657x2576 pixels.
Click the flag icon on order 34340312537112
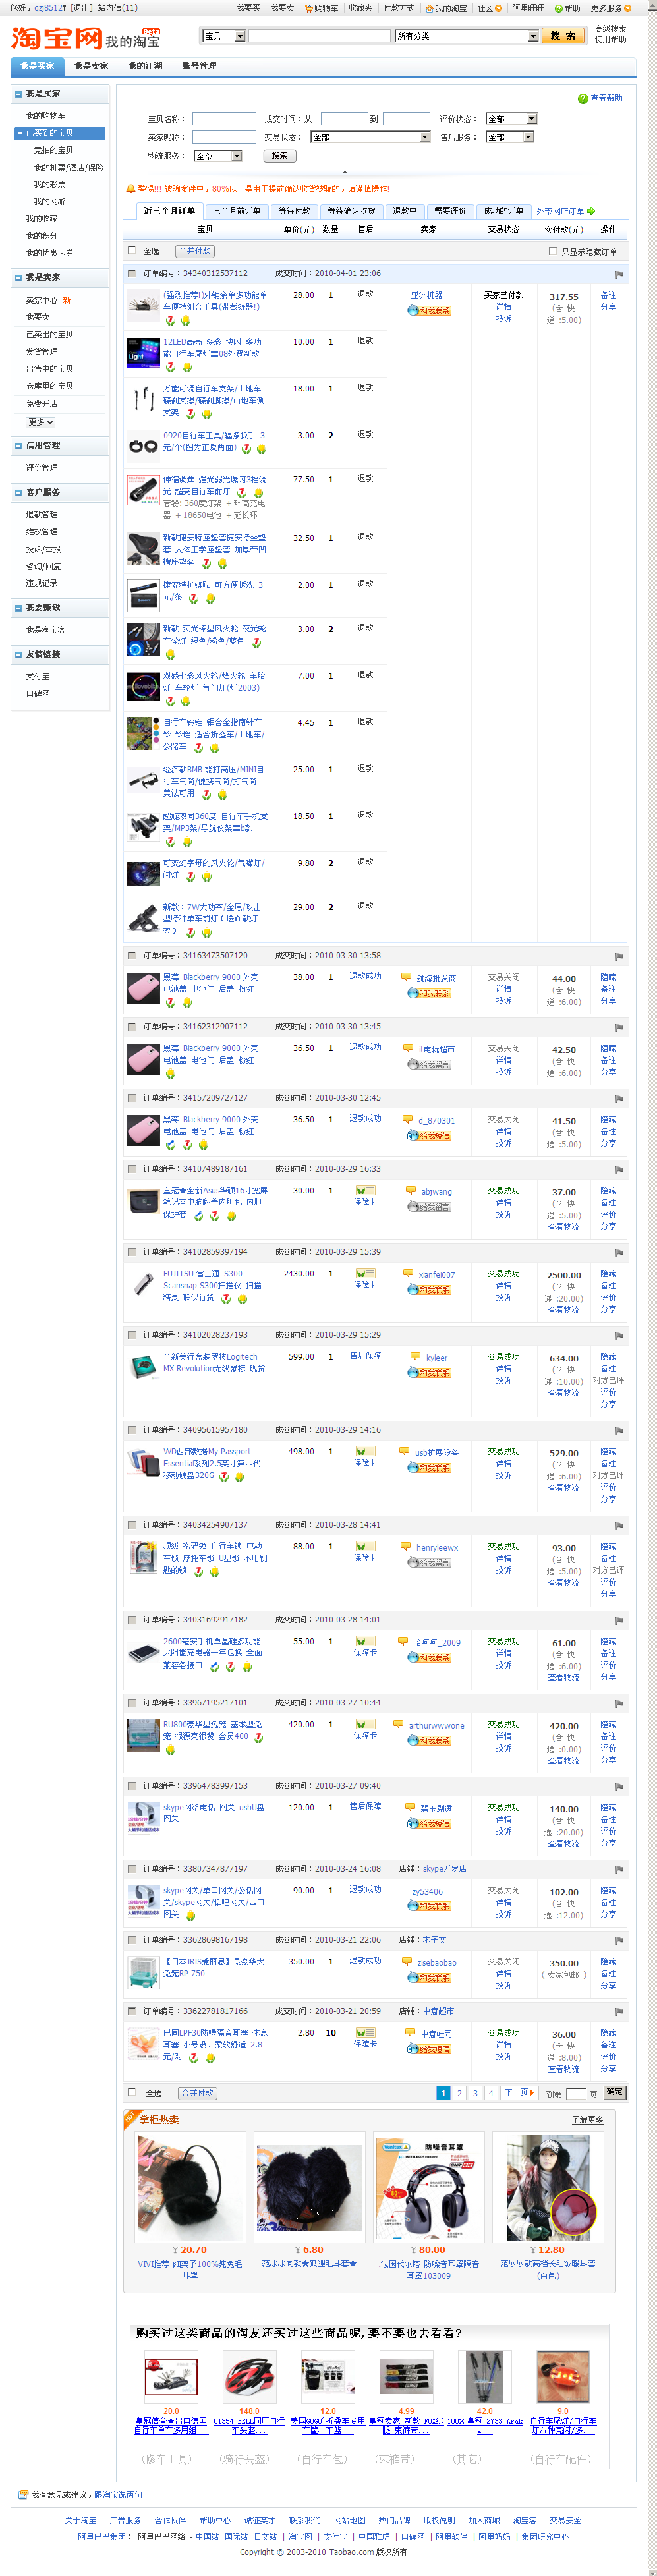tap(619, 274)
